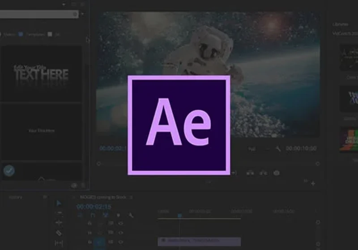Open the Full playback resolution dropdown
Viewport: 358px width, 250px height.
tap(258, 149)
